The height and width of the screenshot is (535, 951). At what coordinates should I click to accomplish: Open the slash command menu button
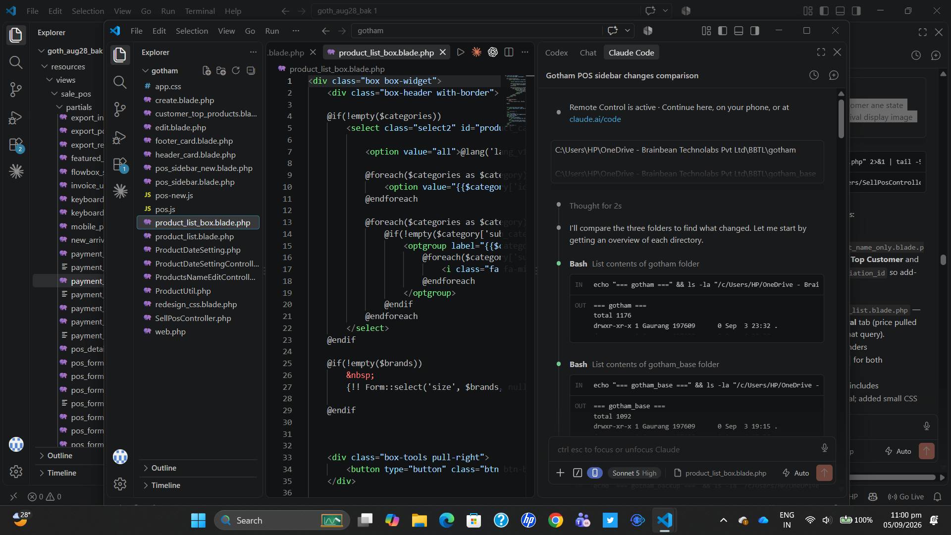(578, 473)
